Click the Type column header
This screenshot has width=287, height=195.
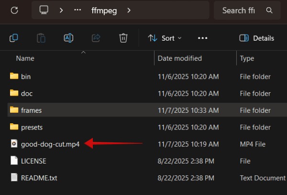tap(247, 58)
